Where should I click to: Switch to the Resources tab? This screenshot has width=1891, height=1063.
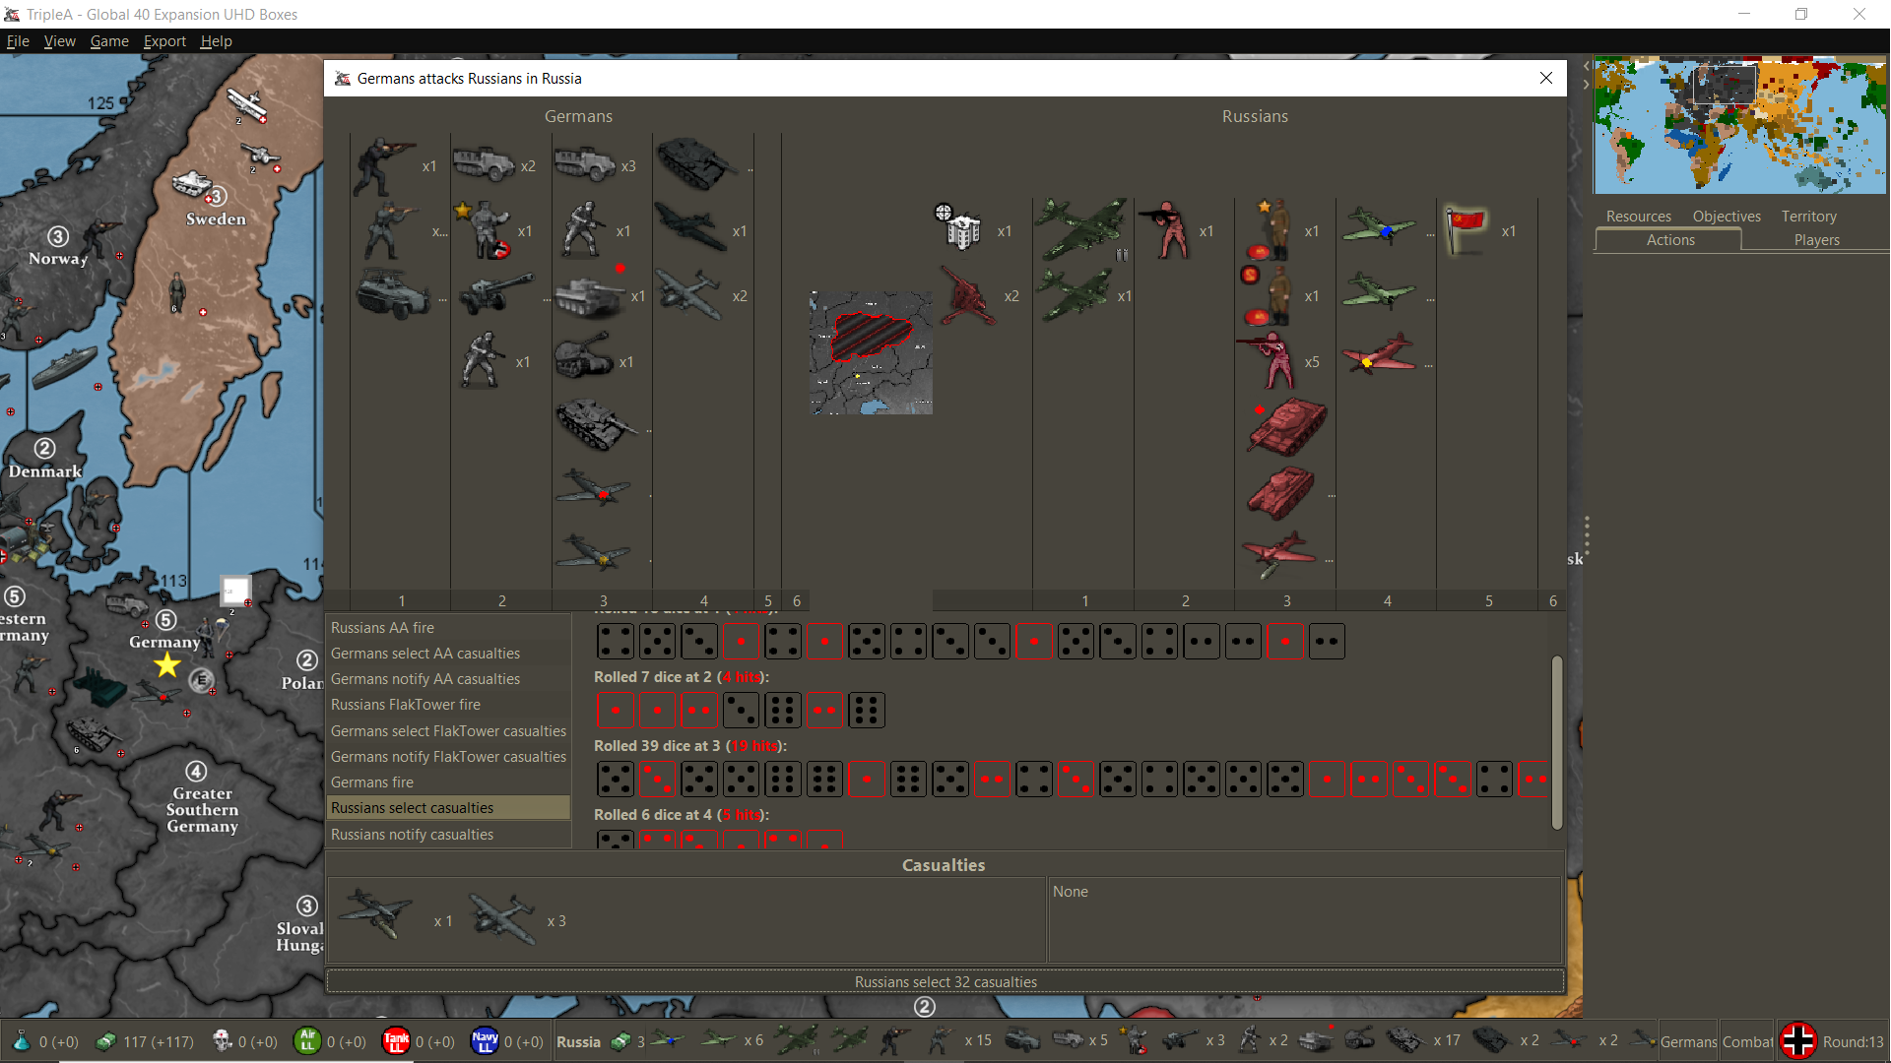[x=1638, y=217]
